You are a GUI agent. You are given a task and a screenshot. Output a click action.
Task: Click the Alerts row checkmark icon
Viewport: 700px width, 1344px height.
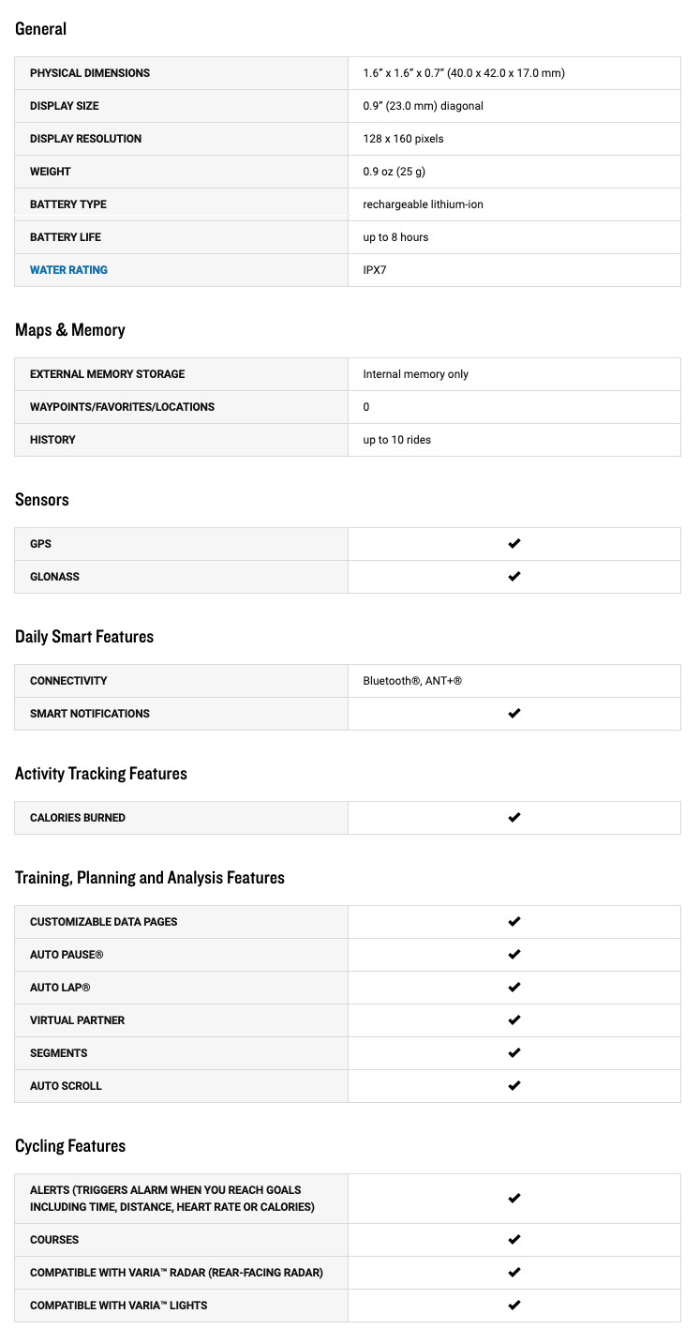[x=514, y=1199]
